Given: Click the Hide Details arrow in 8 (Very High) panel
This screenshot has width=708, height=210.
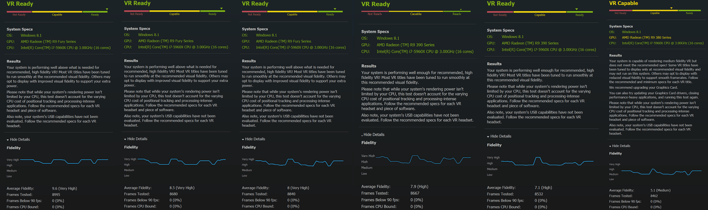Looking at the screenshot, I should tap(243, 139).
